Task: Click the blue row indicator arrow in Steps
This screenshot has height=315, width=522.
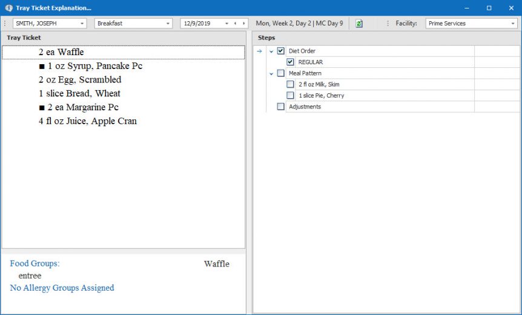Action: click(x=259, y=51)
